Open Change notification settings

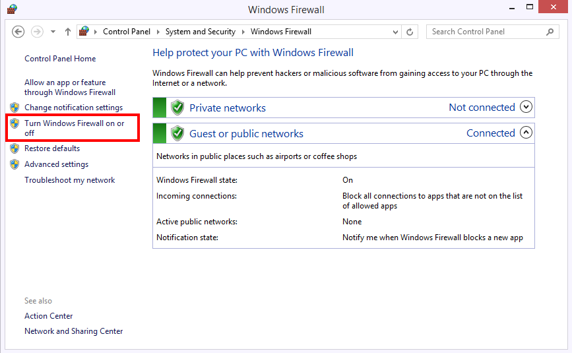[x=74, y=108]
